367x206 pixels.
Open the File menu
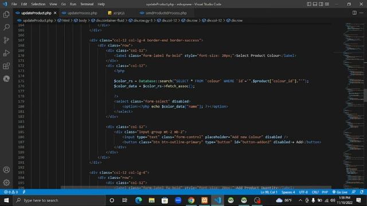[x=14, y=4]
